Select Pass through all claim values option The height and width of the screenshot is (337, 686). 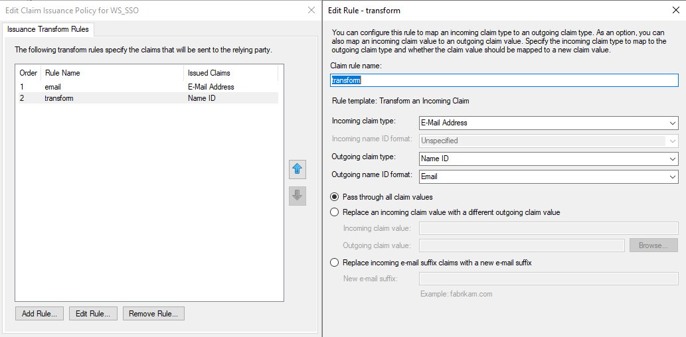click(335, 197)
